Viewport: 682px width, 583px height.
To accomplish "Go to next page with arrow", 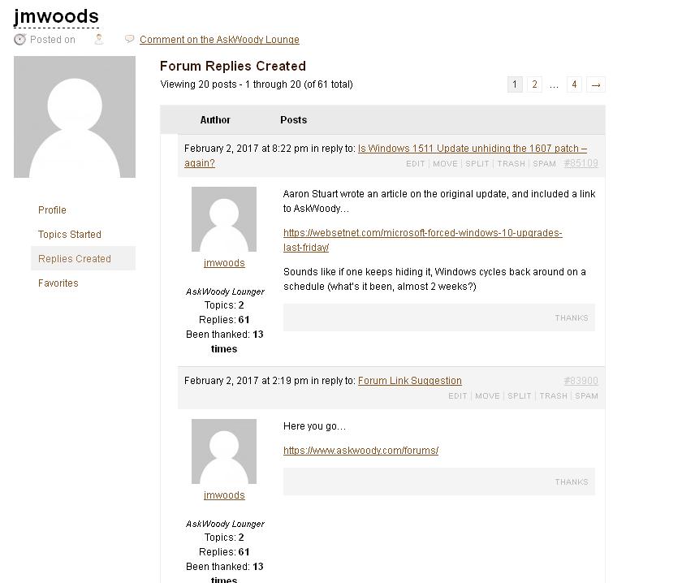I will [596, 84].
